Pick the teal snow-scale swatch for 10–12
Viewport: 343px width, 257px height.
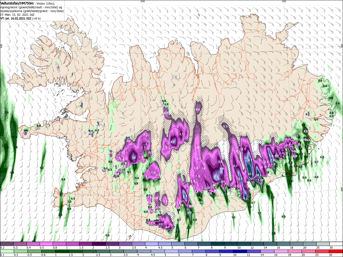click(244, 244)
